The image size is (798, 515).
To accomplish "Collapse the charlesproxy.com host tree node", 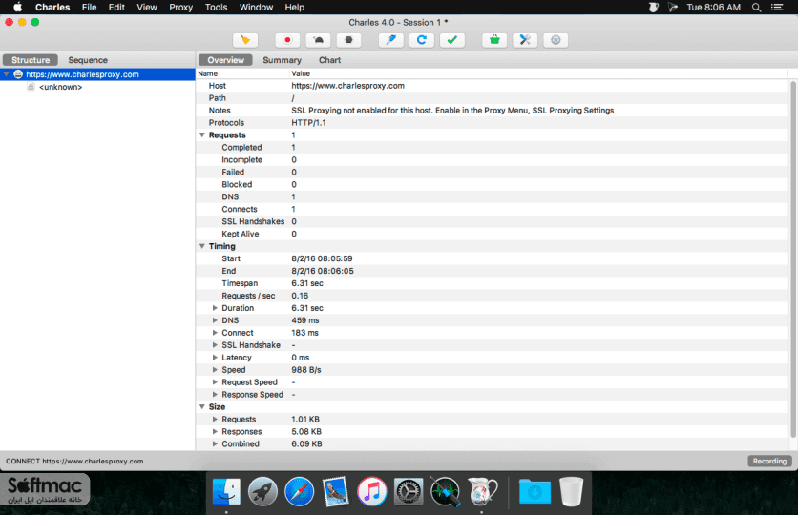I will (x=6, y=74).
